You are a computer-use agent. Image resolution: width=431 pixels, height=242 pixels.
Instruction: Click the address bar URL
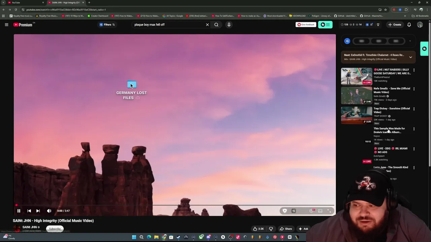(66, 10)
